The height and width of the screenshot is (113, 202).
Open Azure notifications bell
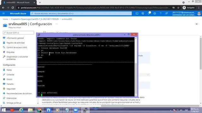tap(149, 13)
